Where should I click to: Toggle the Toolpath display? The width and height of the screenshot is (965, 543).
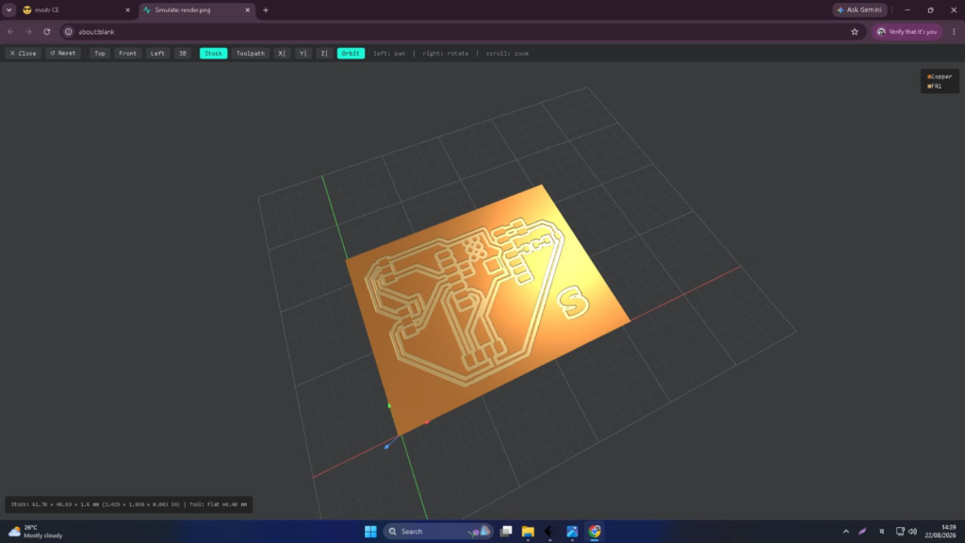[x=251, y=54]
